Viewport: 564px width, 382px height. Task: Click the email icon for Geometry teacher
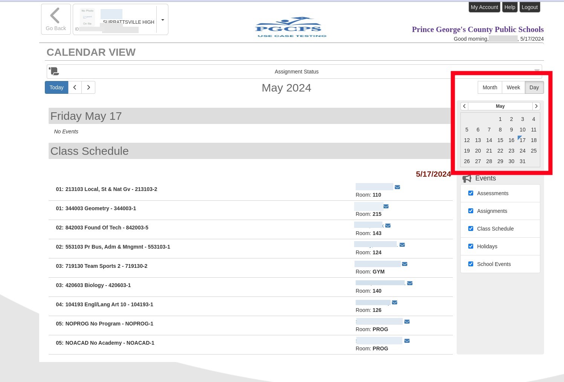pos(386,206)
